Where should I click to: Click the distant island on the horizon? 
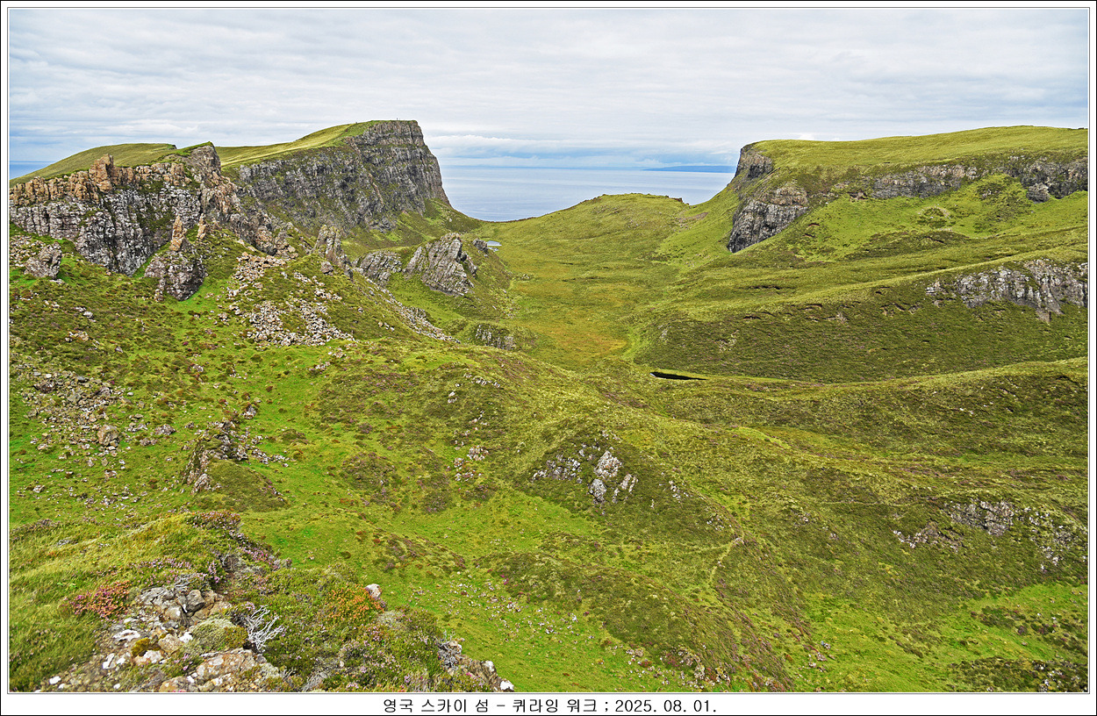coord(692,168)
